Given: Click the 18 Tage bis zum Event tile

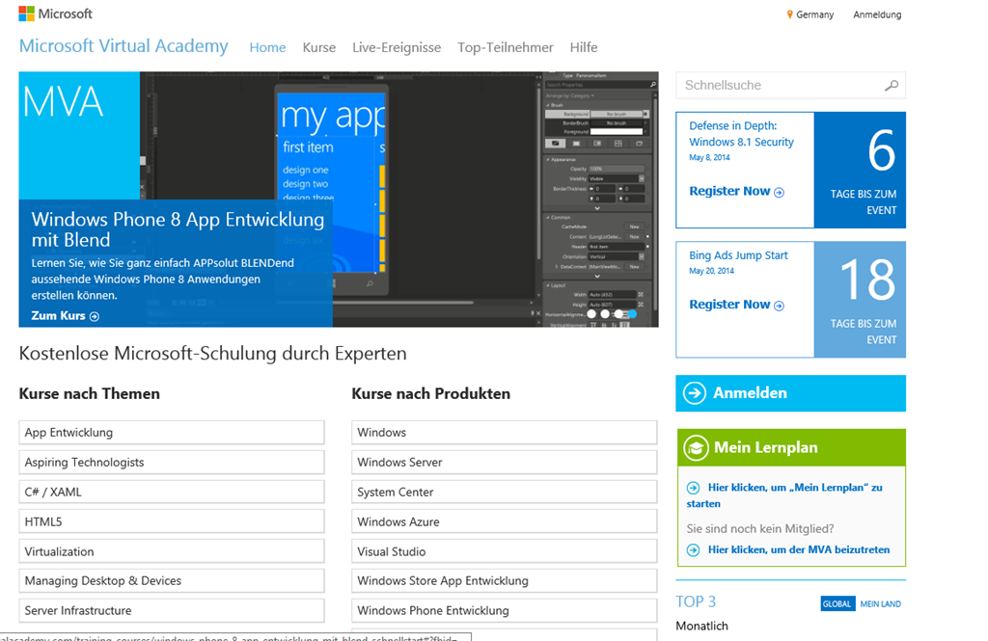Looking at the screenshot, I should [x=860, y=300].
